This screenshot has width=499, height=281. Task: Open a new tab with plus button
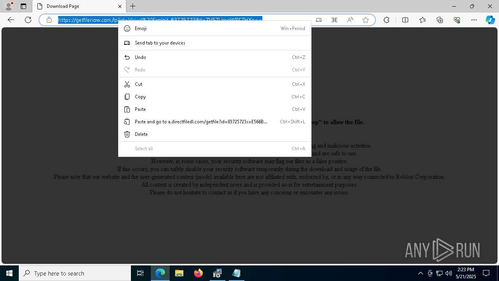[x=133, y=6]
